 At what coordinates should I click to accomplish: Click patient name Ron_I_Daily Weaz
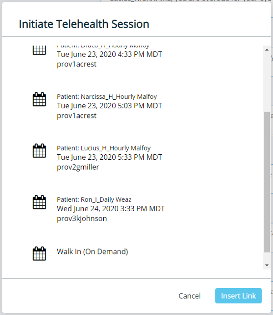tap(94, 199)
